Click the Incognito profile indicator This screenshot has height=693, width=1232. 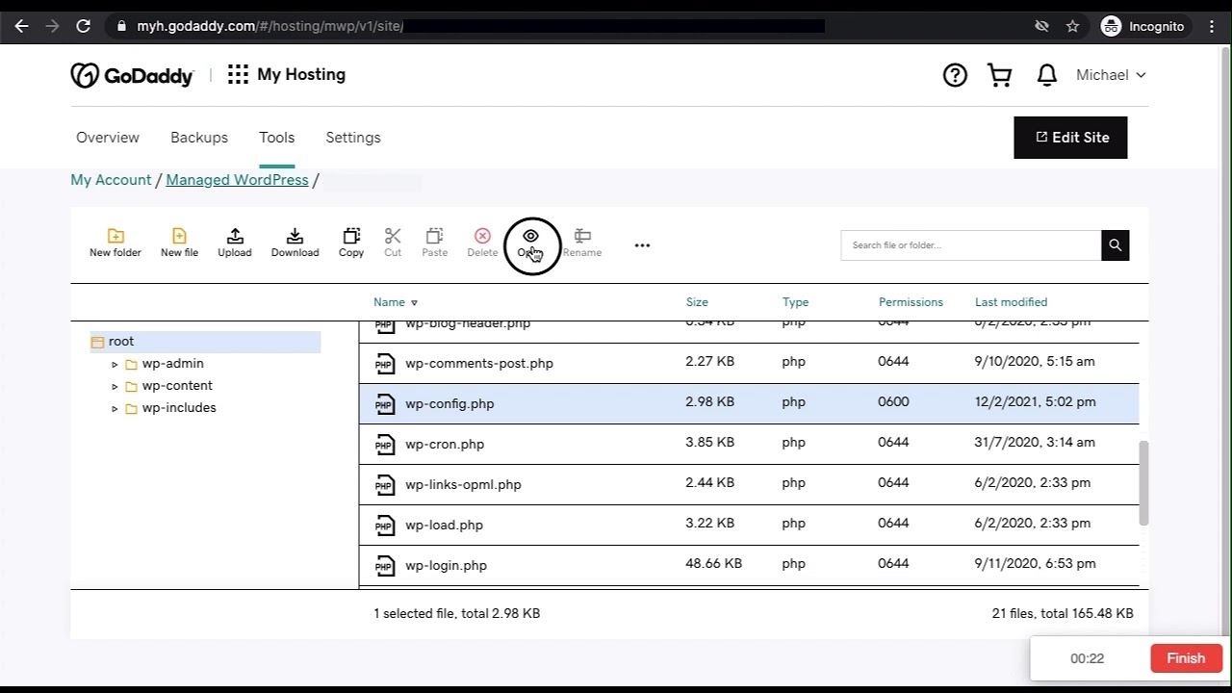tap(1142, 26)
